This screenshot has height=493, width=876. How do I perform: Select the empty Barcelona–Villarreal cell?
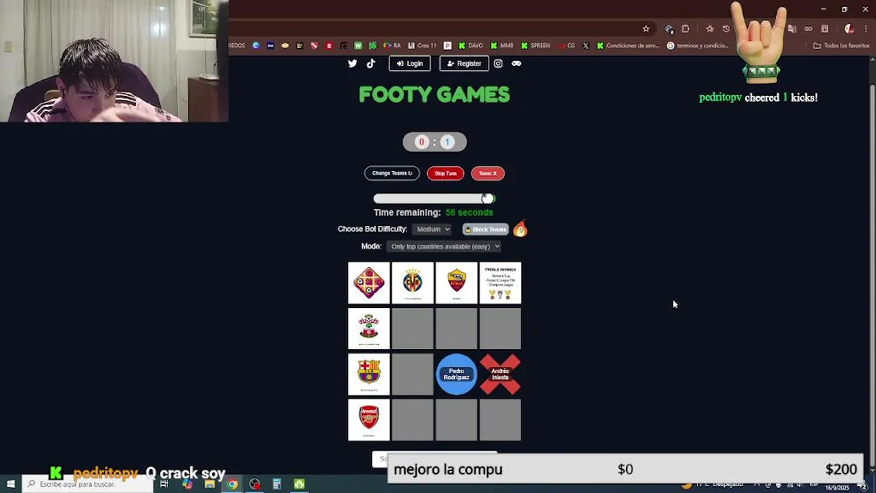413,375
